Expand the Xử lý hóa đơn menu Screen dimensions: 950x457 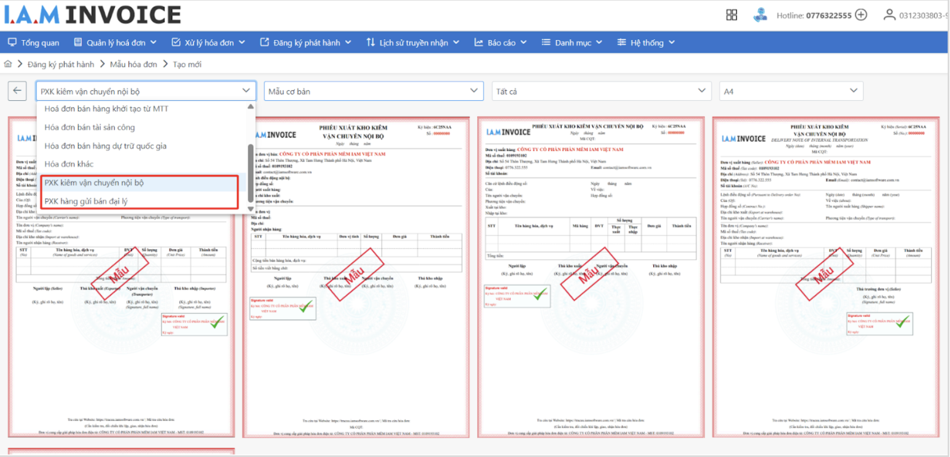[208, 42]
